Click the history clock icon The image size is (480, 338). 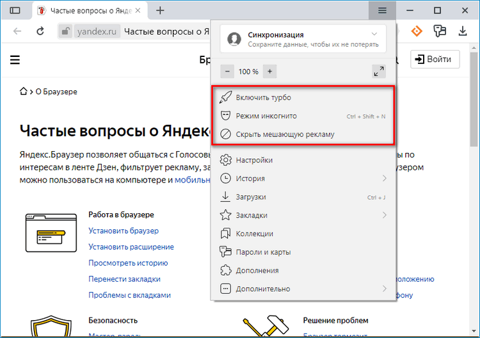(x=226, y=178)
